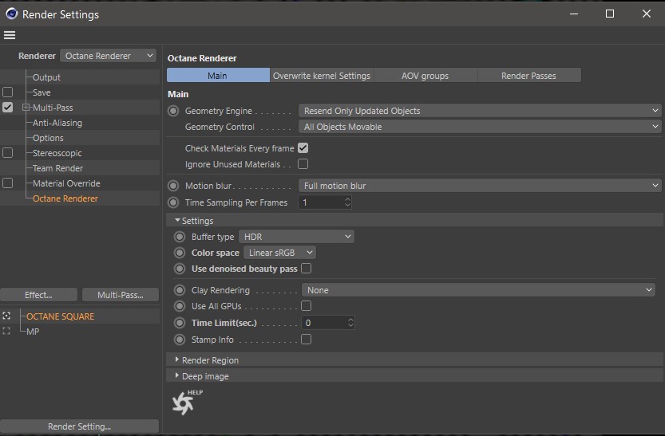Open the Overwrite kernel Settings tab
Image resolution: width=665 pixels, height=436 pixels.
pyautogui.click(x=322, y=76)
